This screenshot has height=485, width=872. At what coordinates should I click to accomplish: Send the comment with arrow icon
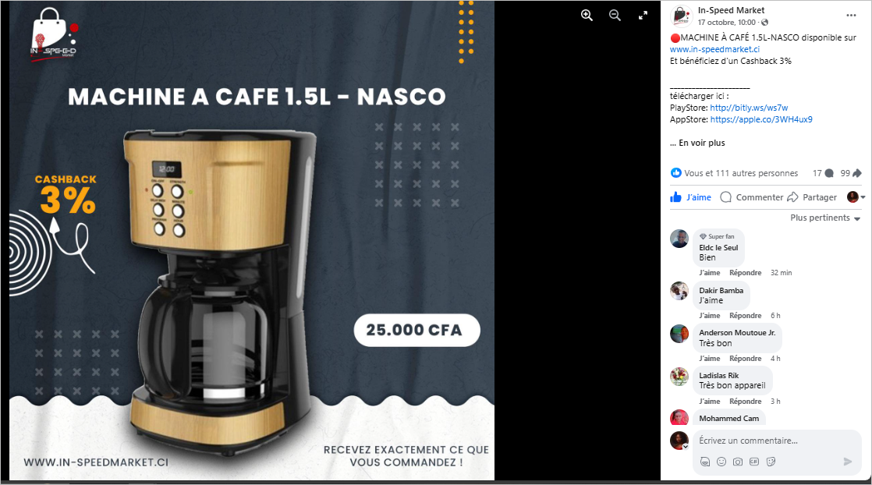point(848,462)
